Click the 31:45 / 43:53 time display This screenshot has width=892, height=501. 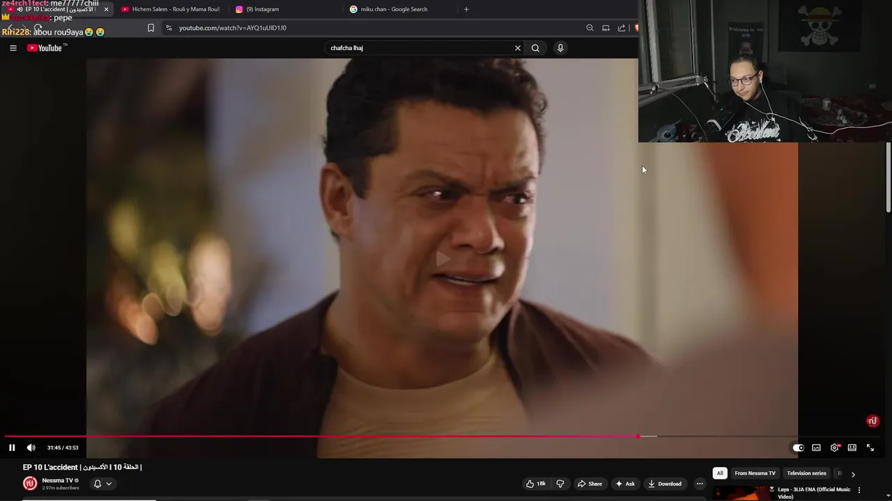tap(63, 447)
